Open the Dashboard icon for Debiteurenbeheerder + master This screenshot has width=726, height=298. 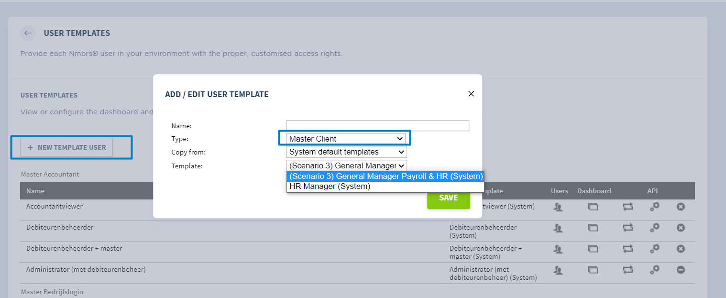[593, 249]
